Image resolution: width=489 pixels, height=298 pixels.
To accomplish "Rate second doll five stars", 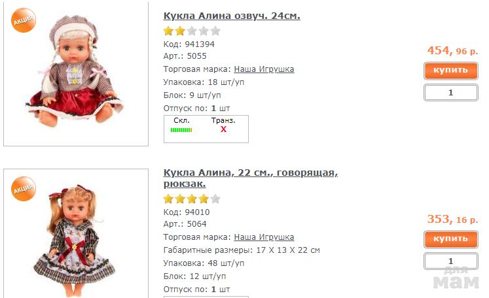I will click(215, 199).
